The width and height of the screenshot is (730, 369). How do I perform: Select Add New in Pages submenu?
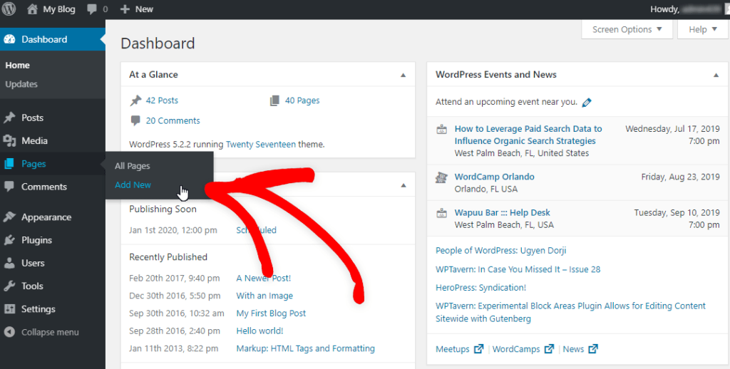[133, 184]
